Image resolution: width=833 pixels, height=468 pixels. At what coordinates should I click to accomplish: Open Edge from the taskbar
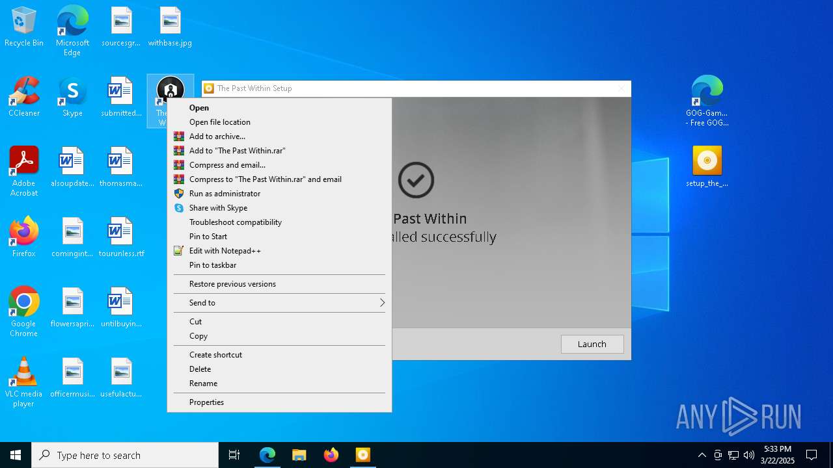267,455
